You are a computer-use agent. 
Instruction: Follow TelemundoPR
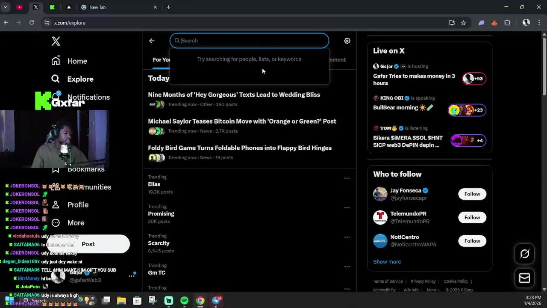[472, 217]
